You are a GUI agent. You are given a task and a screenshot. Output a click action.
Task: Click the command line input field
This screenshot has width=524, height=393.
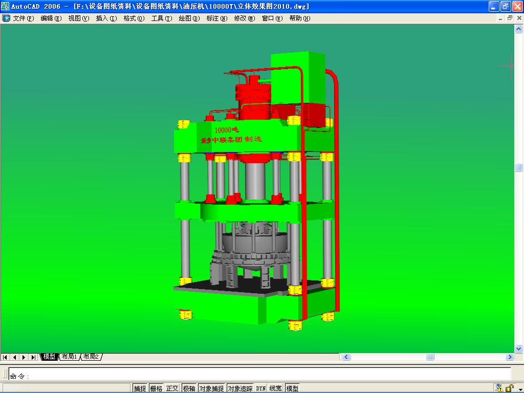[259, 374]
